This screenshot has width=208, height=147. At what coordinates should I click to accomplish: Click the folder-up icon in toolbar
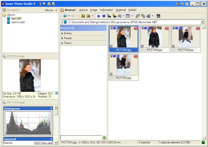[x=83, y=16]
